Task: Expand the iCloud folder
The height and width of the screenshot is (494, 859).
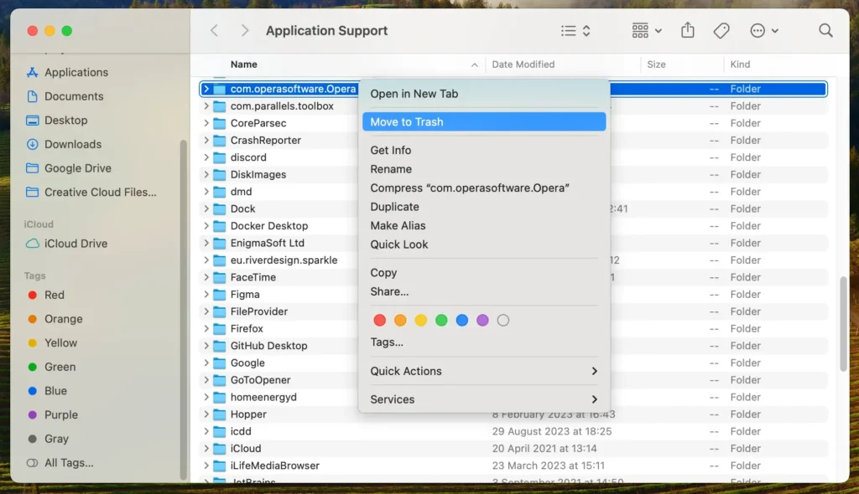Action: point(206,448)
